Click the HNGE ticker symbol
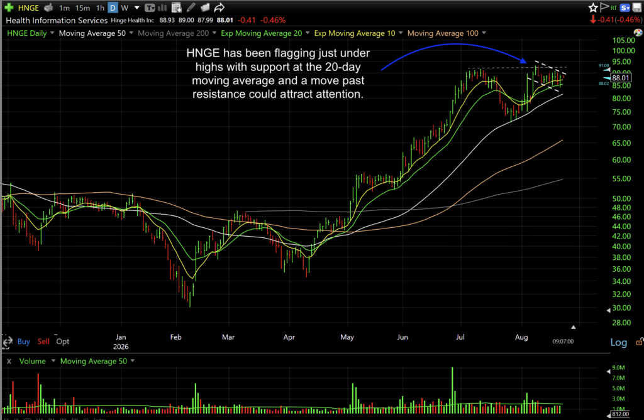Image resolution: width=644 pixels, height=420 pixels. coord(28,8)
